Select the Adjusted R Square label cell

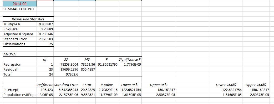(x=19, y=34)
